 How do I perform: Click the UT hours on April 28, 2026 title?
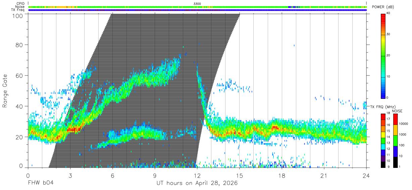point(197,183)
